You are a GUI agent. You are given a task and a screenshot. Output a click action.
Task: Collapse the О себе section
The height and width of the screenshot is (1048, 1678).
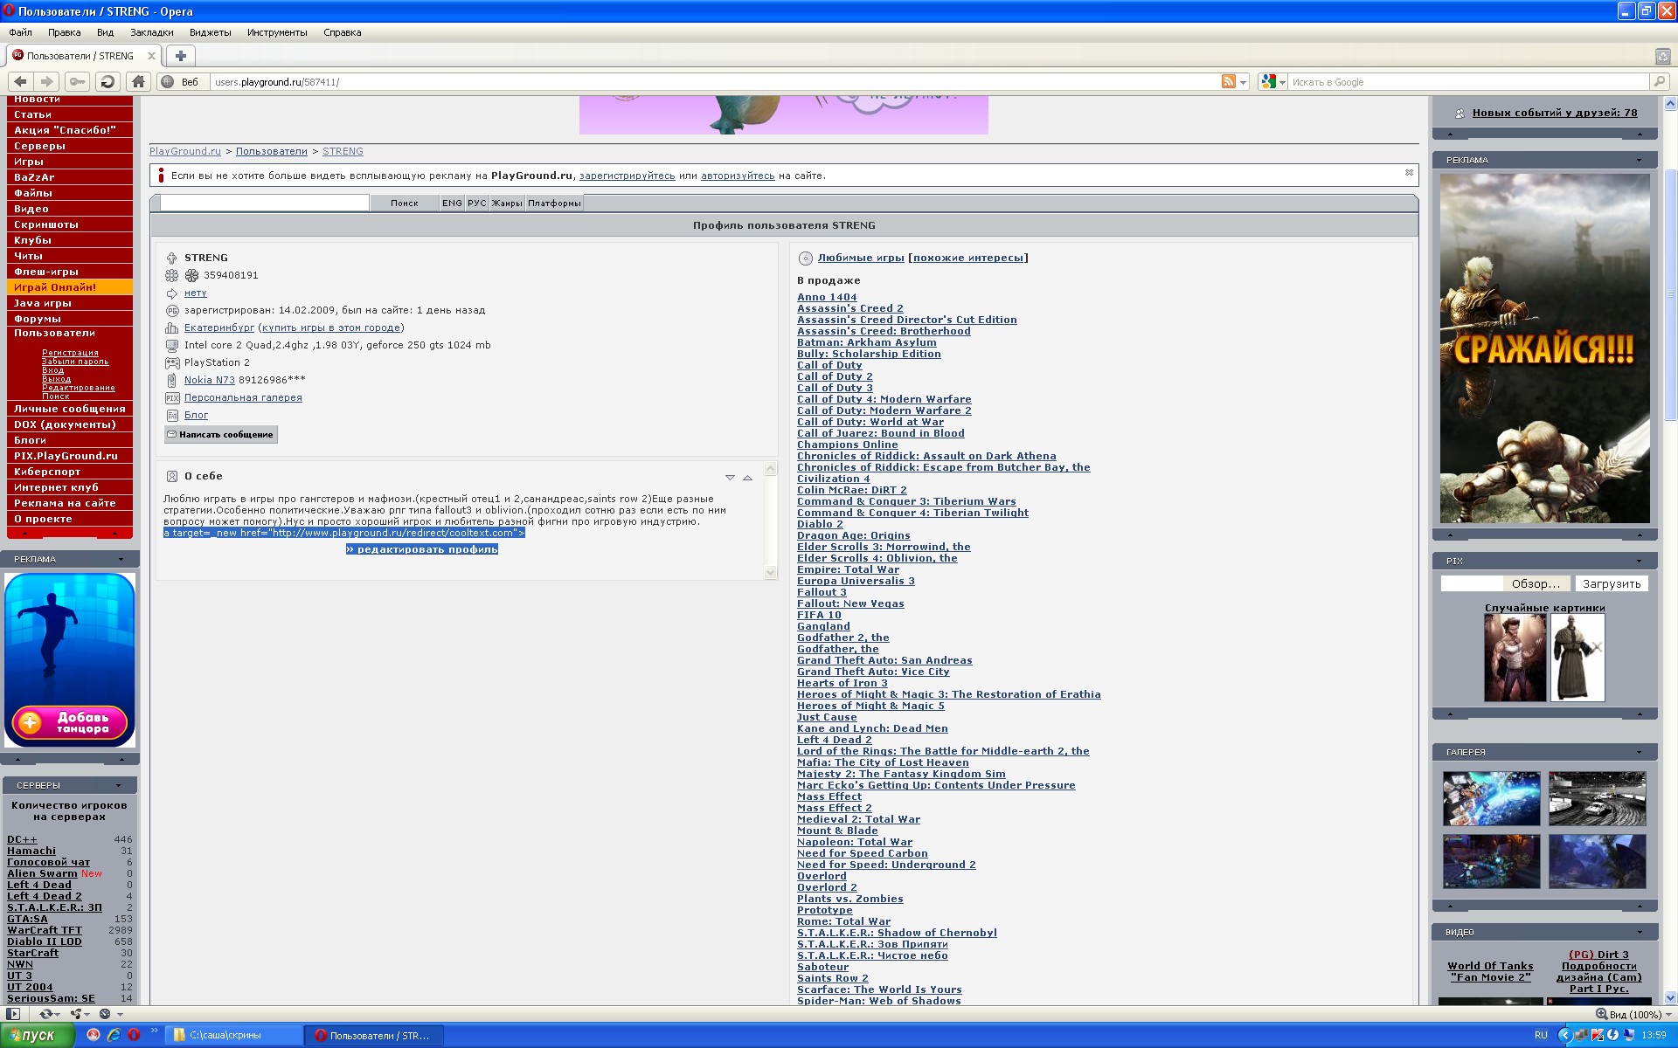[x=747, y=477]
